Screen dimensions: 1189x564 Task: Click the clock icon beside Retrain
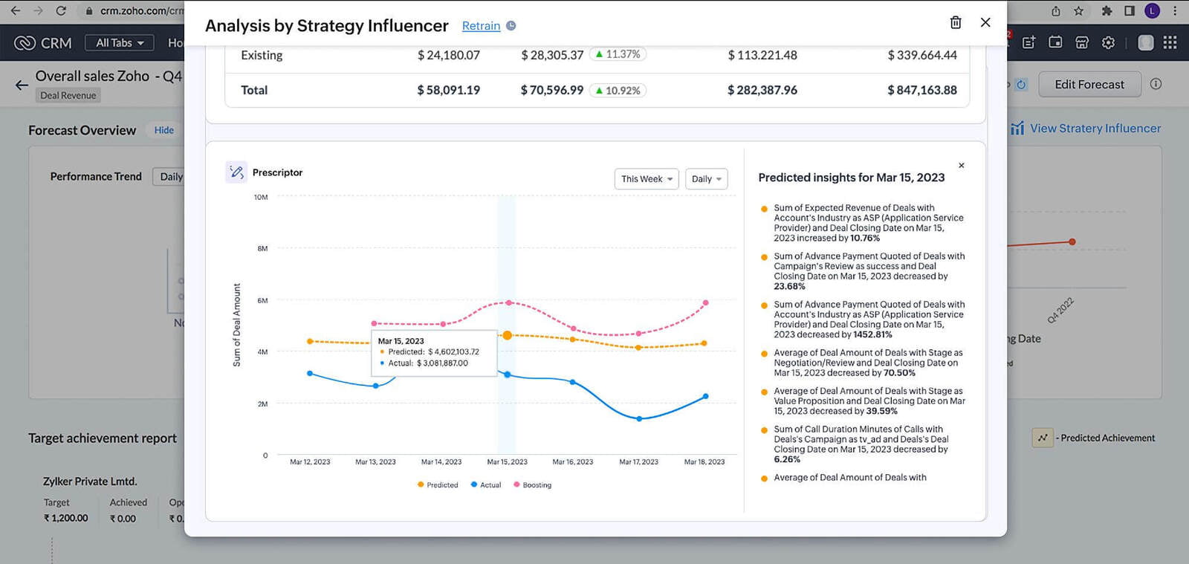pyautogui.click(x=511, y=26)
